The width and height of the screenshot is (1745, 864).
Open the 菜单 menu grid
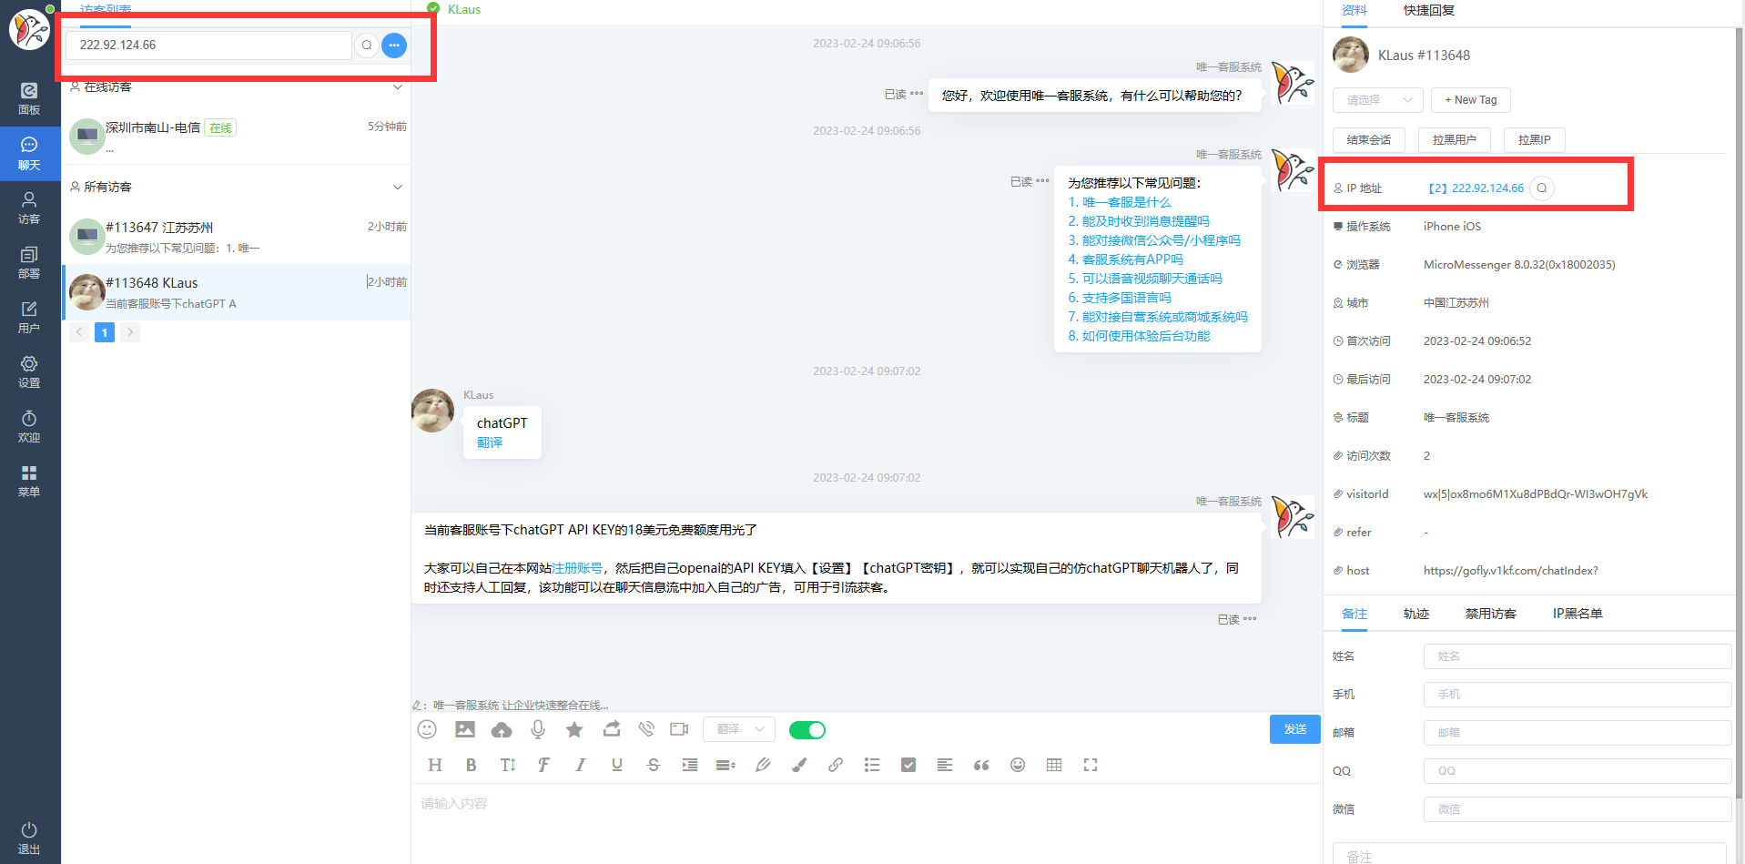click(29, 481)
